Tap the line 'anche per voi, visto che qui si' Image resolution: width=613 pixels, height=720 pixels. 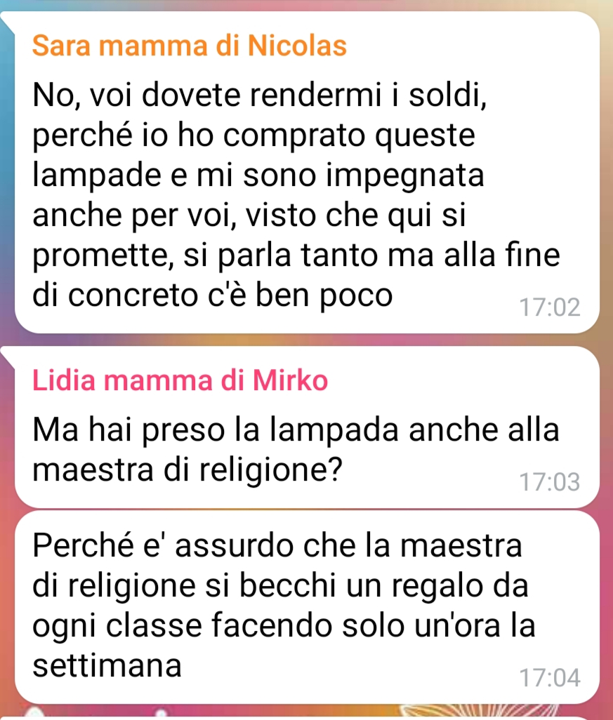coord(249,215)
